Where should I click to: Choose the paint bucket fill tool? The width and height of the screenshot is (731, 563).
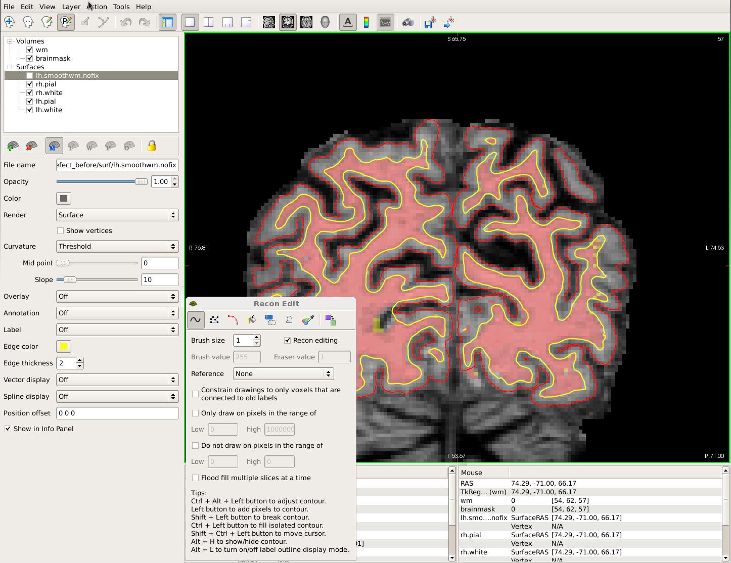coord(252,320)
